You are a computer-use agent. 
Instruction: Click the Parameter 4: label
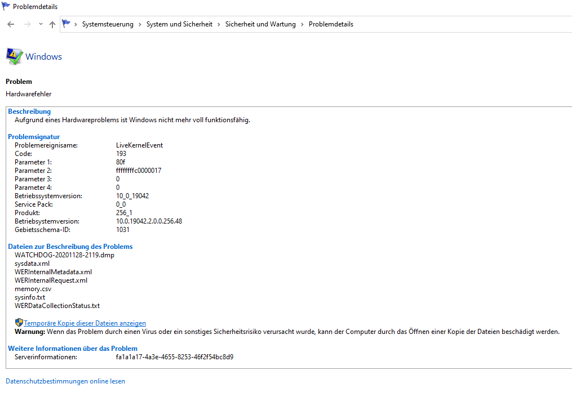click(33, 188)
